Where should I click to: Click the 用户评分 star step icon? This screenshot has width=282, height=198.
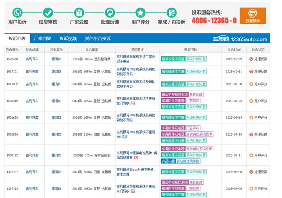pyautogui.click(x=141, y=12)
